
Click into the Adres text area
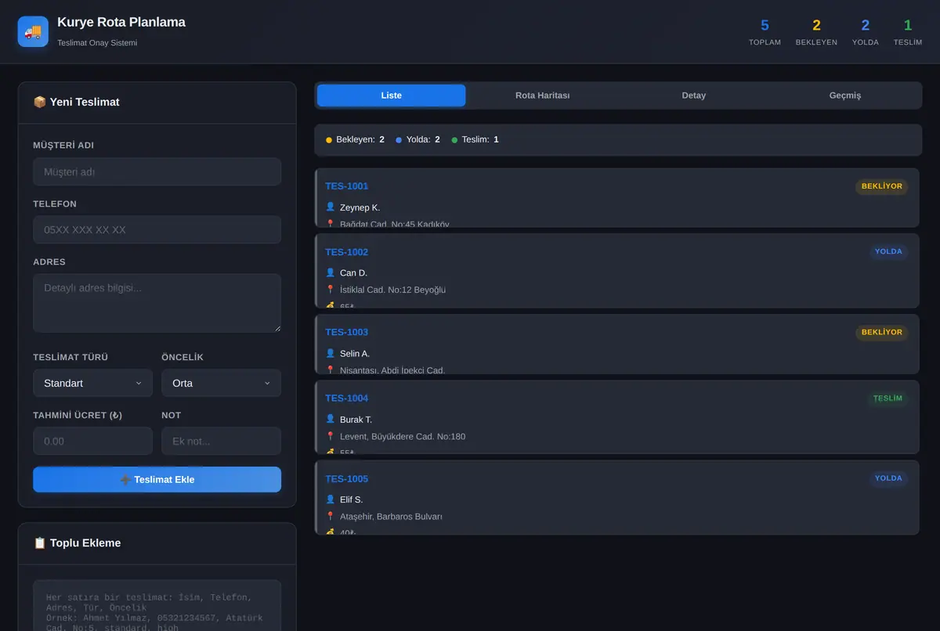point(157,303)
